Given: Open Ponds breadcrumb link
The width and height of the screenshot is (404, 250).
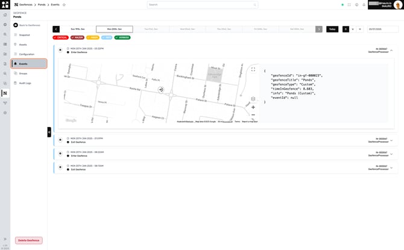Looking at the screenshot, I should (x=42, y=5).
